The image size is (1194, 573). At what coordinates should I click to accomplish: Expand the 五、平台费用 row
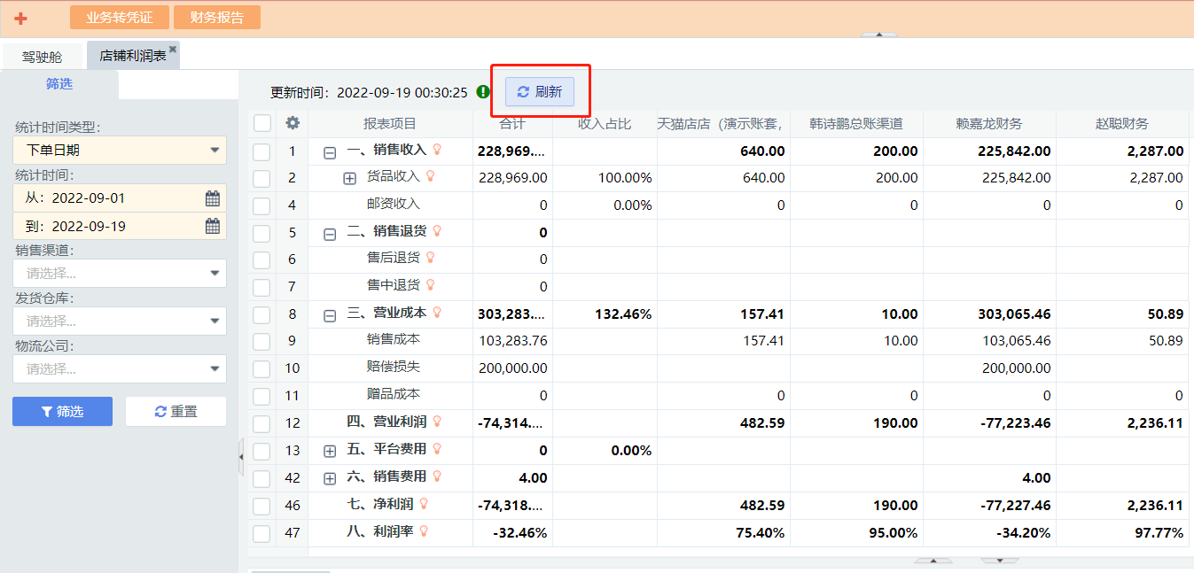(330, 451)
